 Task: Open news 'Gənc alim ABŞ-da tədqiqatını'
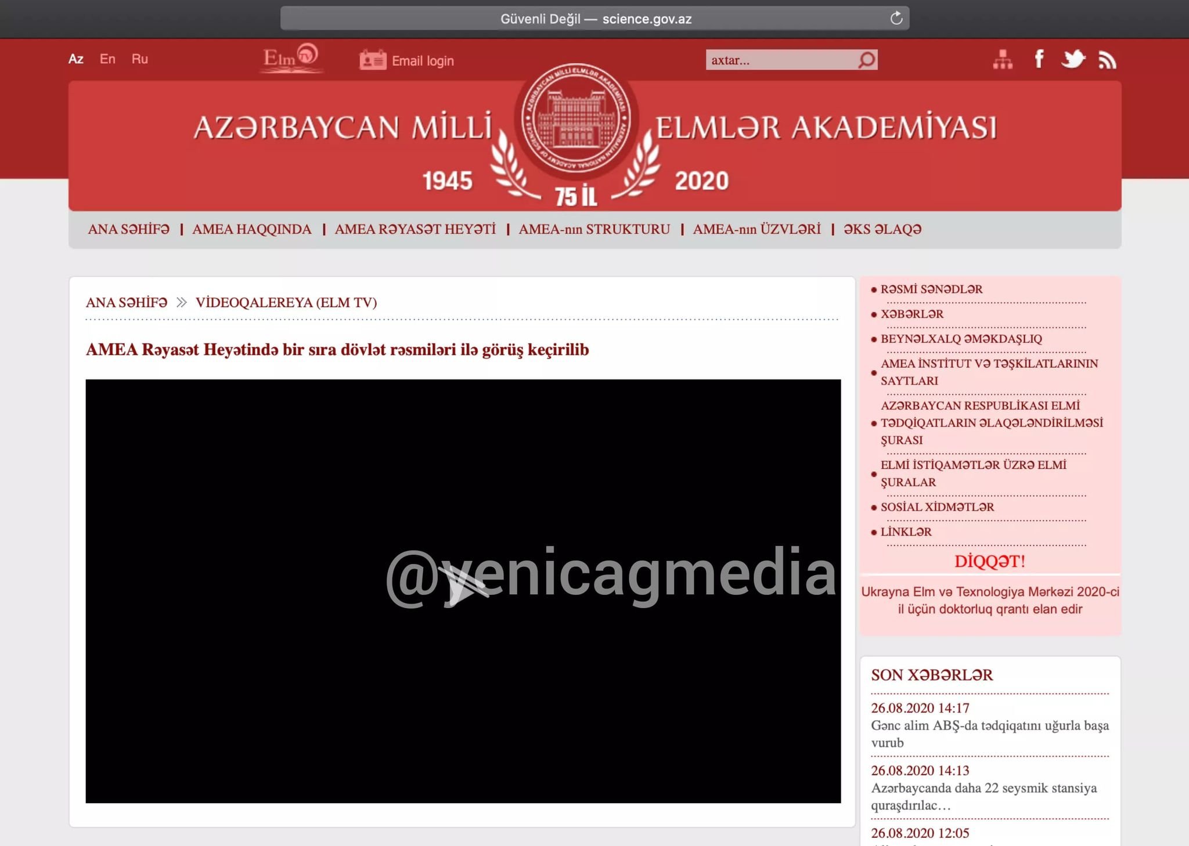coord(990,734)
